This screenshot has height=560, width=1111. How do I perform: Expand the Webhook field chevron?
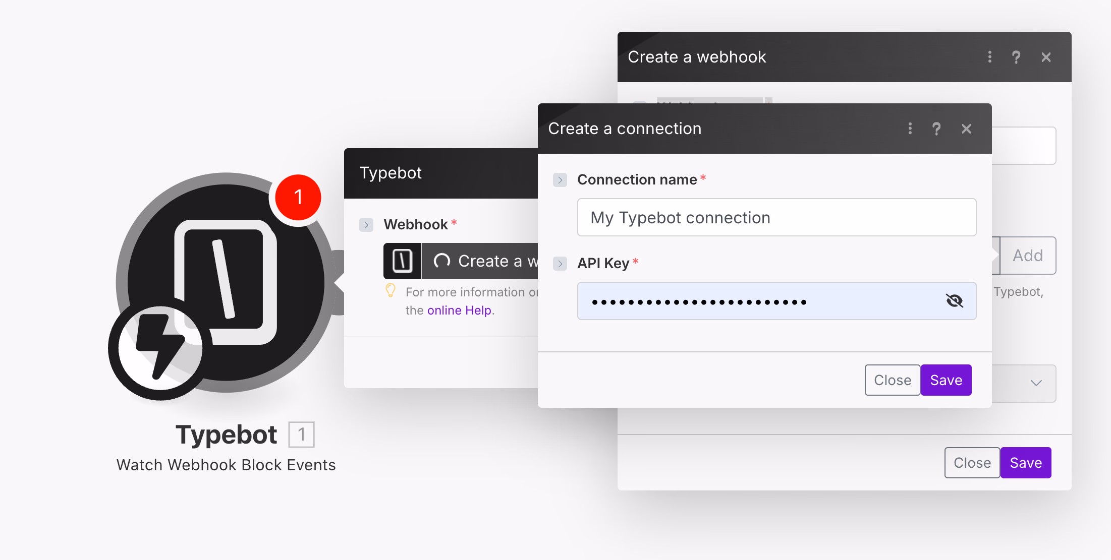click(x=366, y=225)
